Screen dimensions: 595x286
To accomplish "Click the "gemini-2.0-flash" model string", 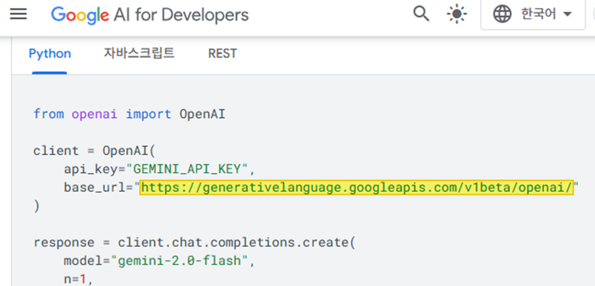I will 179,261.
